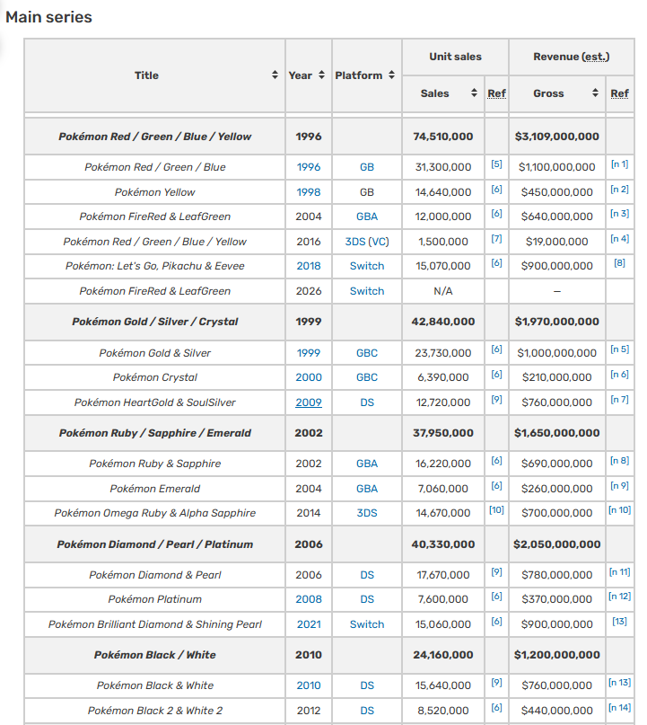Open 2008 year link for Pokémon Platinum
The width and height of the screenshot is (647, 725).
[x=309, y=598]
